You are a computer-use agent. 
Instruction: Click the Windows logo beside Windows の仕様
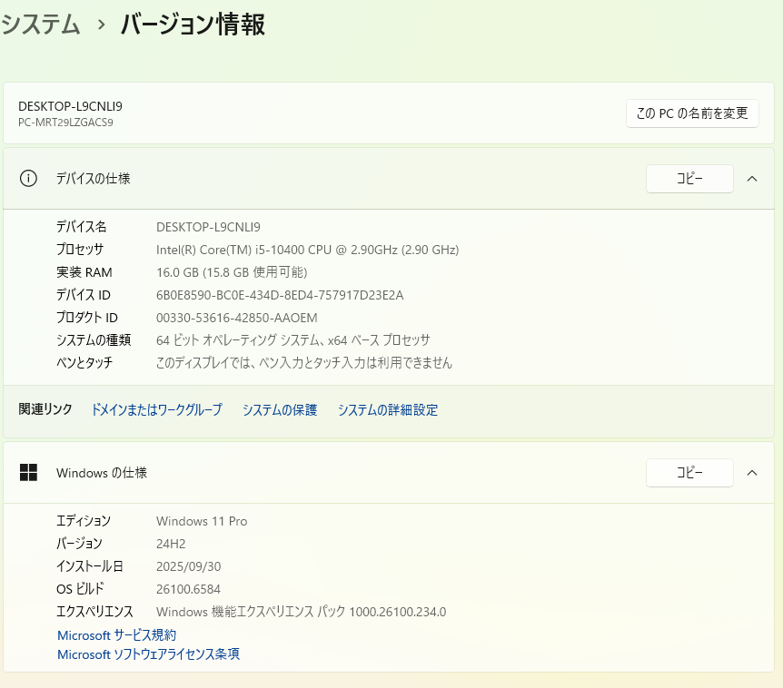(x=28, y=473)
